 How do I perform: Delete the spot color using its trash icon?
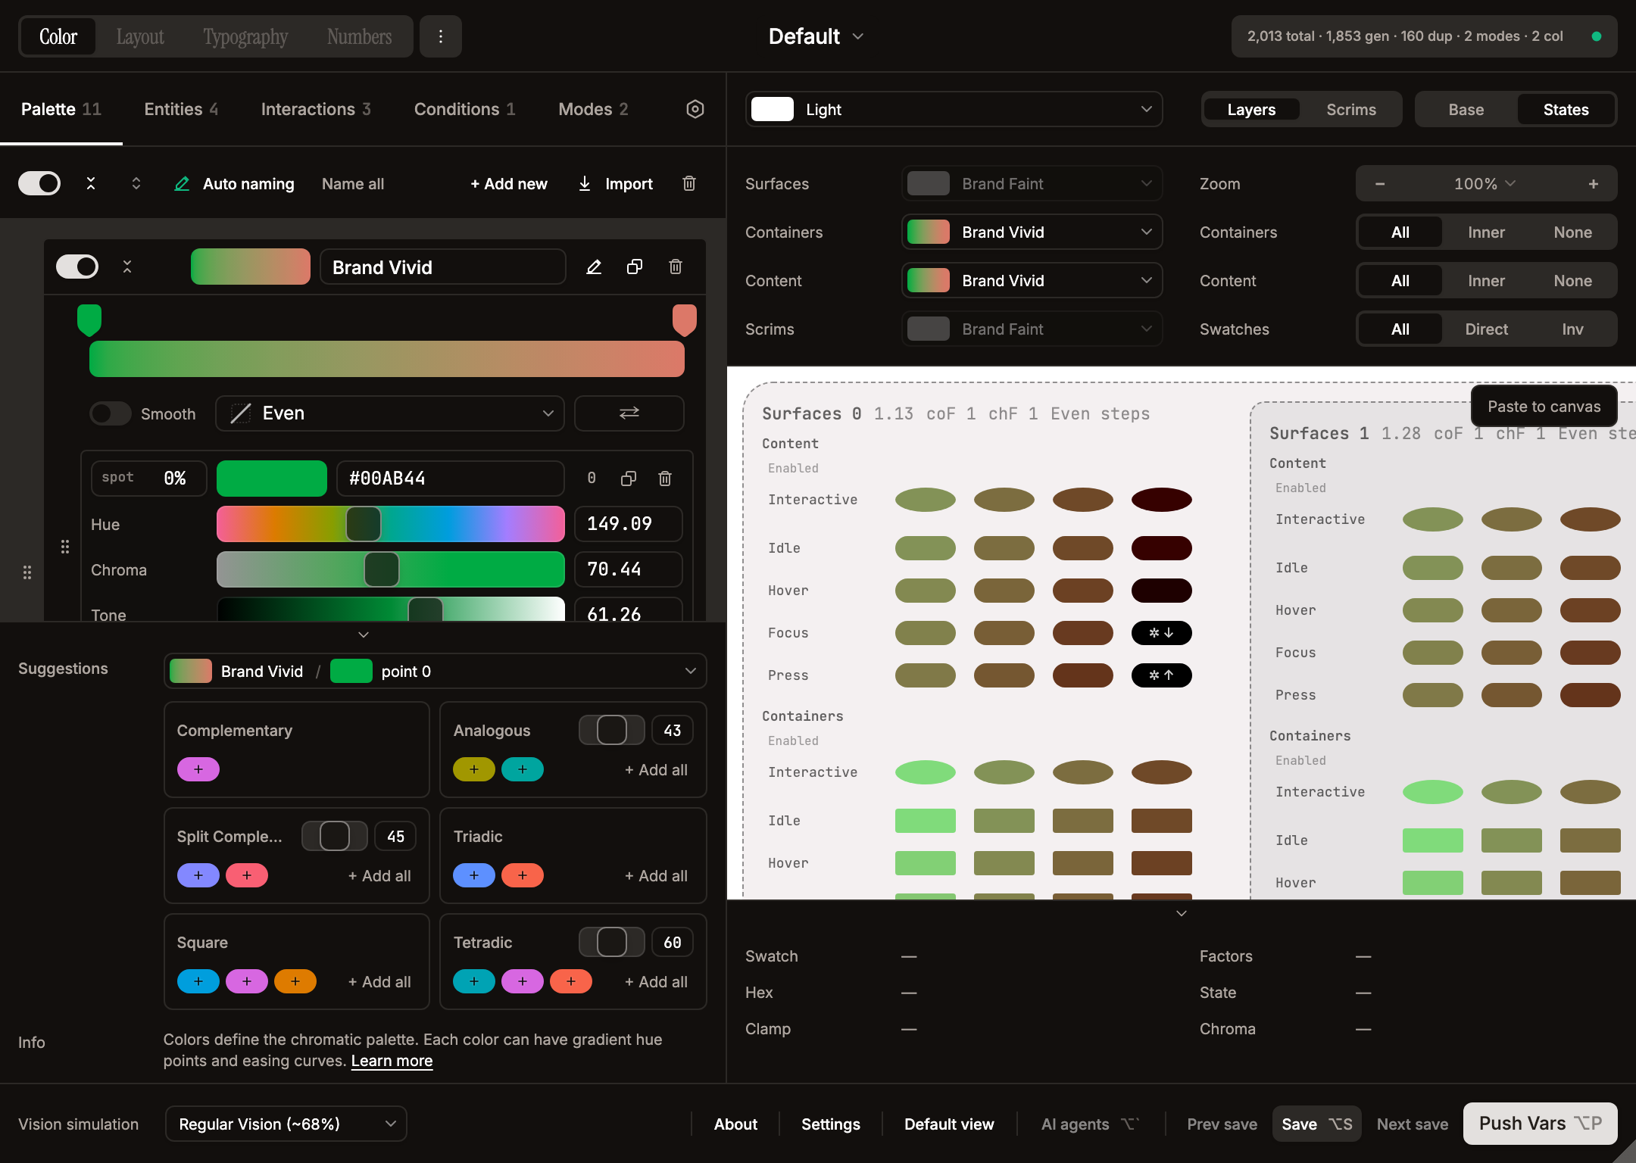click(665, 478)
